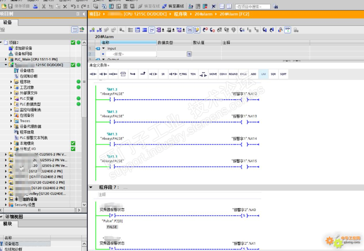Insert the SR flip-flop instruction
The height and width of the screenshot is (251, 364).
pyautogui.click(x=163, y=74)
